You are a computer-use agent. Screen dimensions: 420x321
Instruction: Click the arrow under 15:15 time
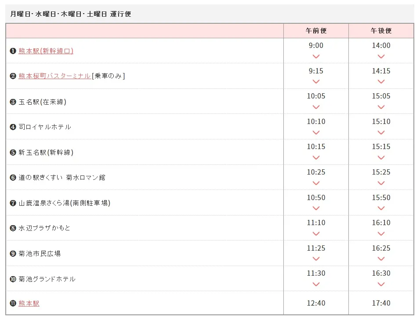(x=381, y=157)
